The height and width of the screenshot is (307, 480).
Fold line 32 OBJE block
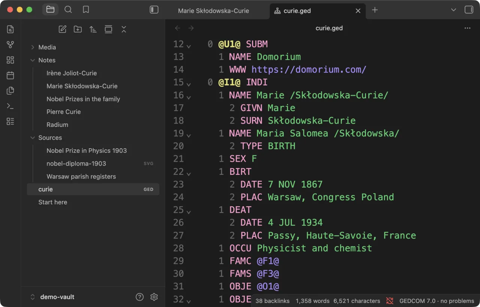pyautogui.click(x=189, y=301)
